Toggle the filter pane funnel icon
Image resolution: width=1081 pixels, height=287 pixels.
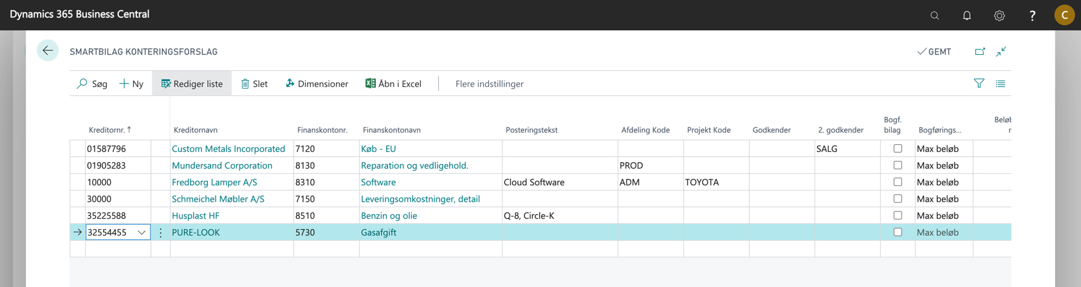979,83
